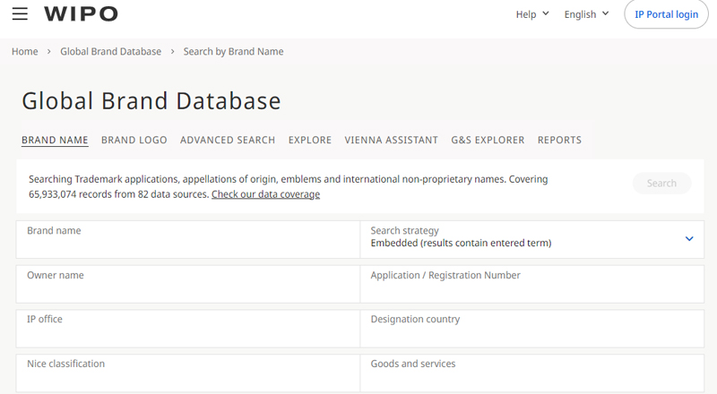Click into the Owner name field

click(x=188, y=284)
